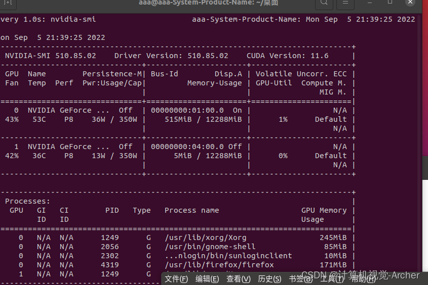Select memory usage '515MiB / 12288MiB'
Viewport: 428px width, 285px height.
tap(203, 119)
